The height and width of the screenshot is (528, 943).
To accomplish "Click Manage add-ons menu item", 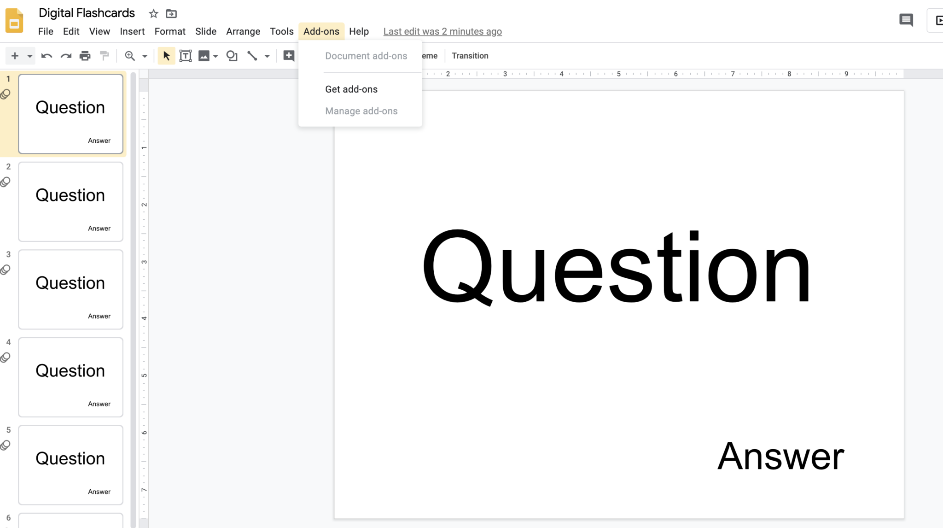I will point(361,111).
